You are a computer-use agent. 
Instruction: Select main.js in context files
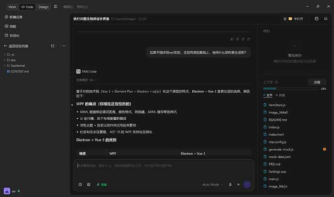coord(273,179)
